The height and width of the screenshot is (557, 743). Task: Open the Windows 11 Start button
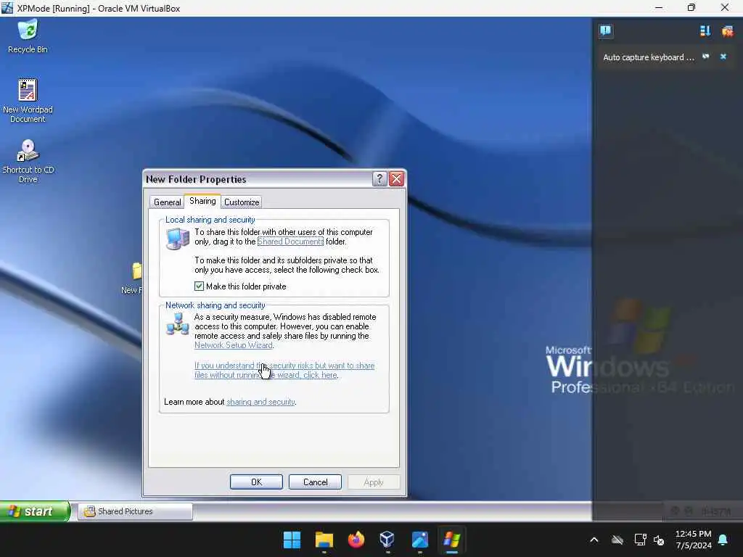click(x=292, y=540)
